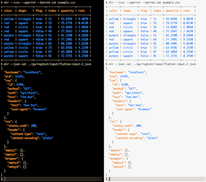The width and height of the screenshot is (206, 182).
Task: Click the 'color' header in dark table
Action: tap(8, 11)
